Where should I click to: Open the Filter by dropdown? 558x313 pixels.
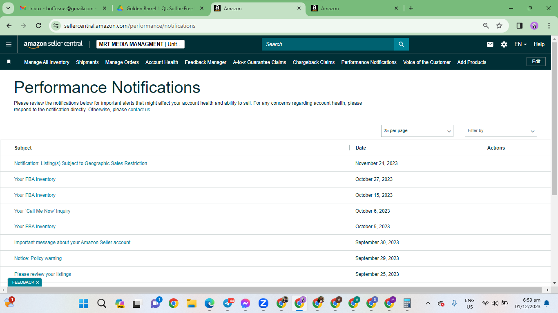coord(501,131)
